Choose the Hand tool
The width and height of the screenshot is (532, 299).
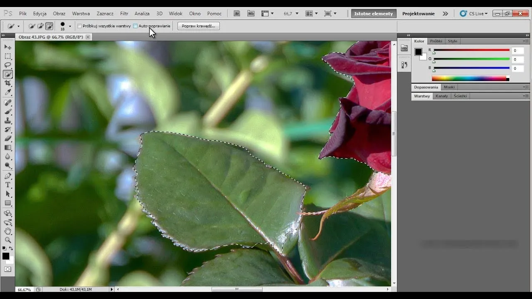[x=8, y=231]
